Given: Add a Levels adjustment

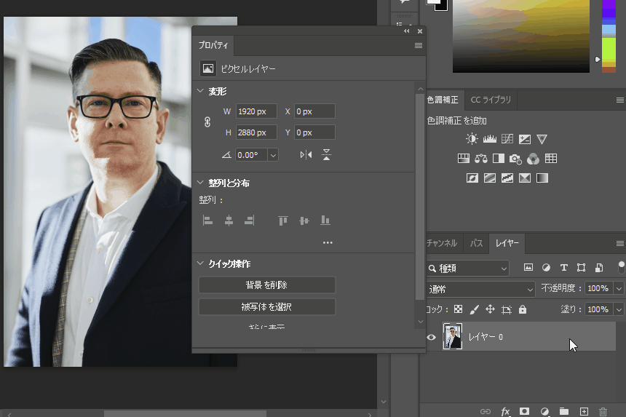Looking at the screenshot, I should [x=489, y=139].
